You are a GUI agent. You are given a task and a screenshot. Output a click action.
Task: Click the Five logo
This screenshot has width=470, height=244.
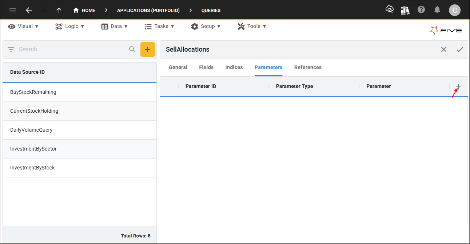446,31
